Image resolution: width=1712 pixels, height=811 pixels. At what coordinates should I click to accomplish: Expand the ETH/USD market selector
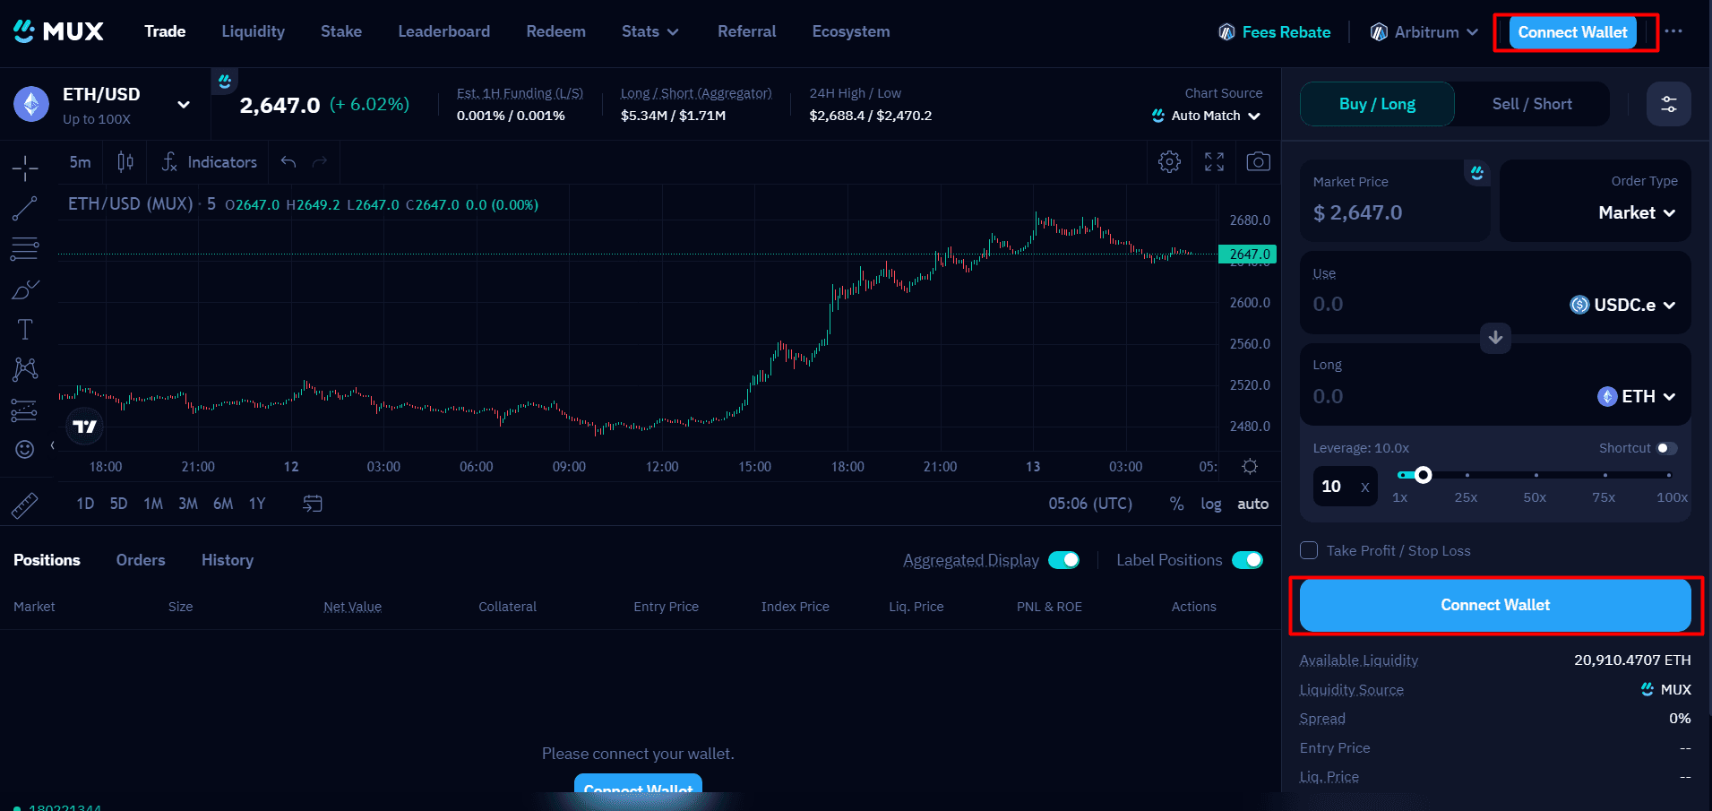point(184,105)
